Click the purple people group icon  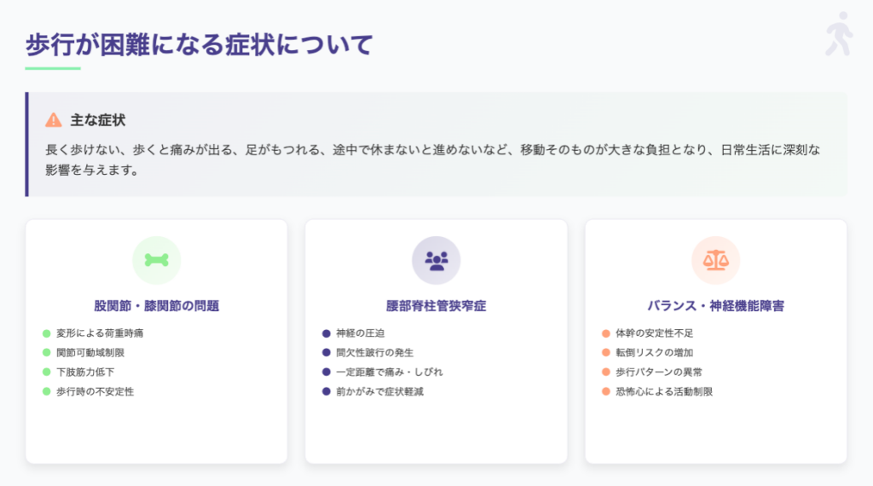click(436, 260)
